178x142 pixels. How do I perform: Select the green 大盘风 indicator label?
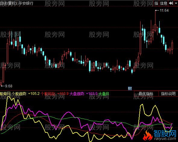[x=104, y=94]
